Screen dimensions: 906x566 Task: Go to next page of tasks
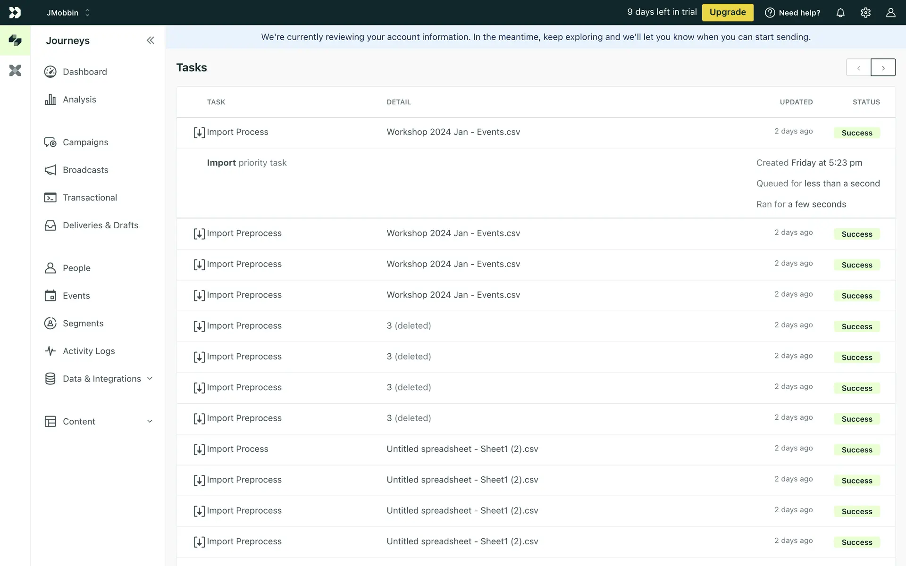pyautogui.click(x=883, y=68)
